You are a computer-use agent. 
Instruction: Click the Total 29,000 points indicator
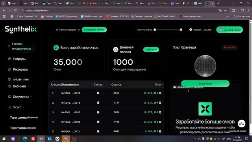200,30
